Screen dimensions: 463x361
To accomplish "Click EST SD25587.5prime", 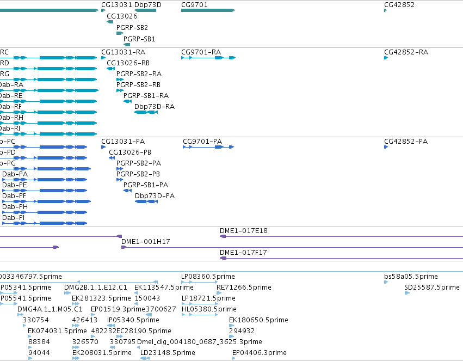I will pos(432,287).
